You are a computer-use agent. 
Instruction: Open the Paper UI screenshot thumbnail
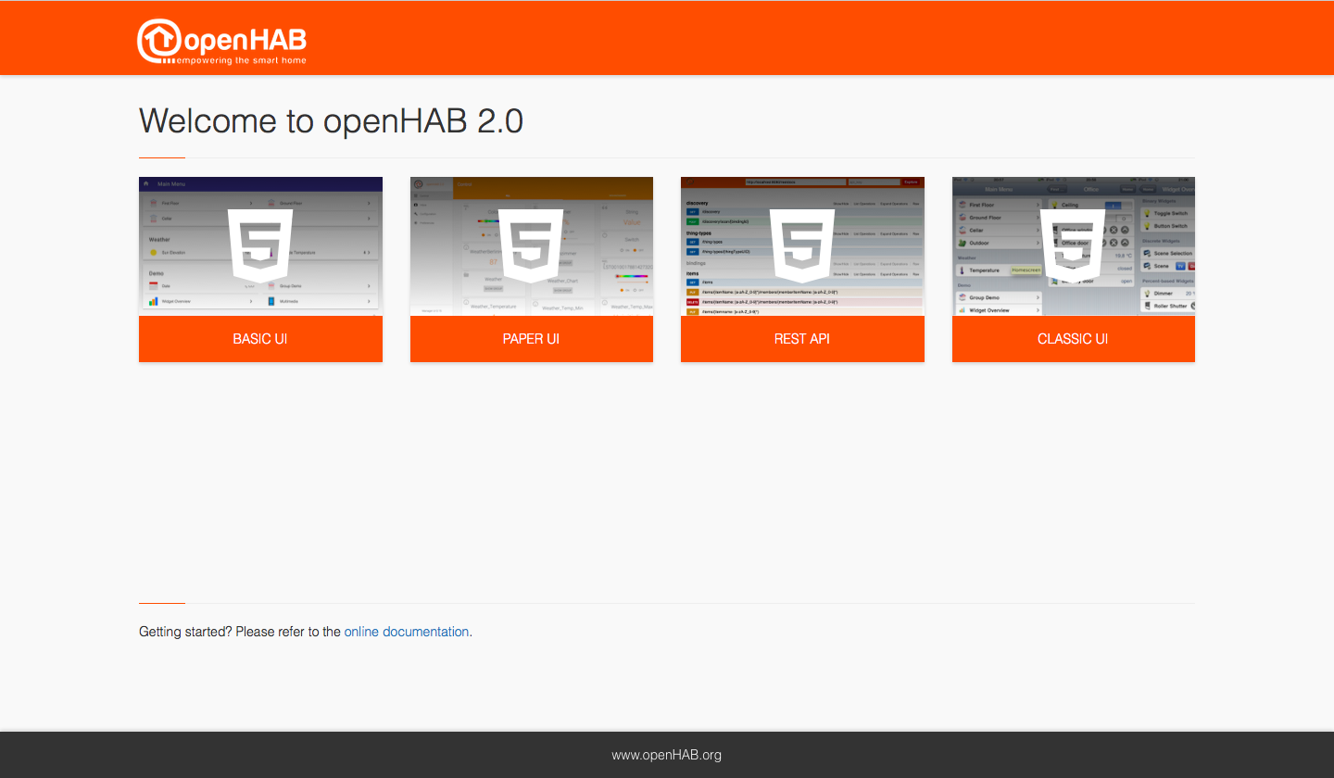(532, 246)
